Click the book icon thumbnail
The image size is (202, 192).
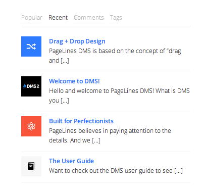click(x=31, y=166)
